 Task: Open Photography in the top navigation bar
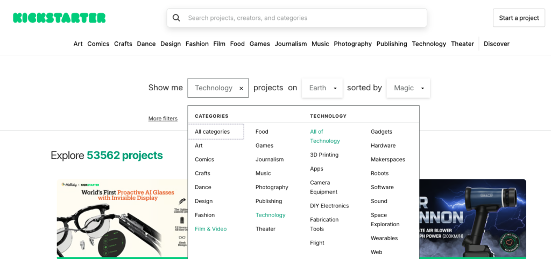pos(353,44)
